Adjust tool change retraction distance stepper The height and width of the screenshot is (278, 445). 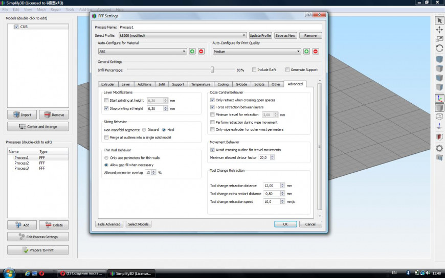point(282,186)
